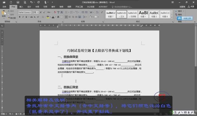Toggle touch/mouse mode icon in quick access toolbar

45,2
